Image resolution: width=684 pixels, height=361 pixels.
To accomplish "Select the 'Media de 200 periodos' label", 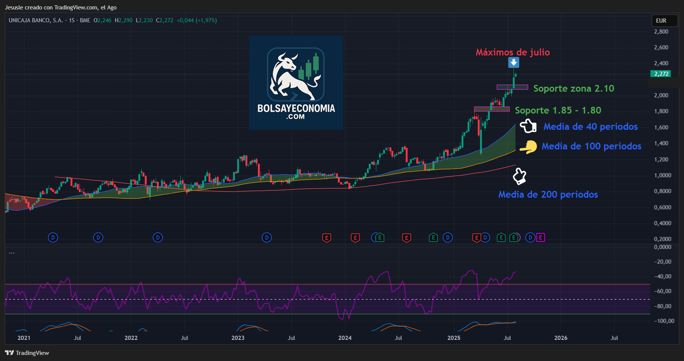I will click(548, 194).
